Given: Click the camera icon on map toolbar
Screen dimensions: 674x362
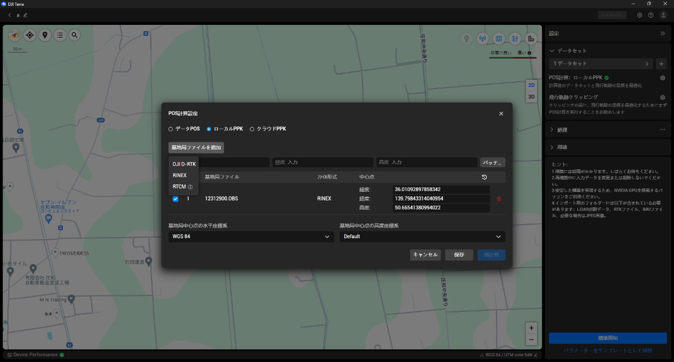Looking at the screenshot, I should (498, 38).
